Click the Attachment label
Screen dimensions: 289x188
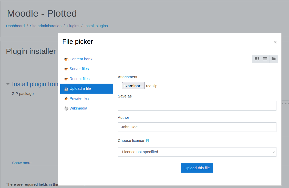coord(128,77)
